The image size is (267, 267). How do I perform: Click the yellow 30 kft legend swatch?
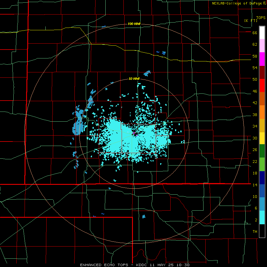coord(262,138)
